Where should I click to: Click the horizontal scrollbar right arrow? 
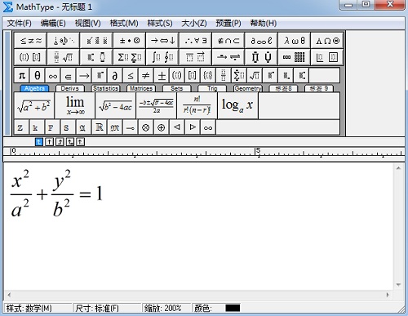click(x=388, y=295)
